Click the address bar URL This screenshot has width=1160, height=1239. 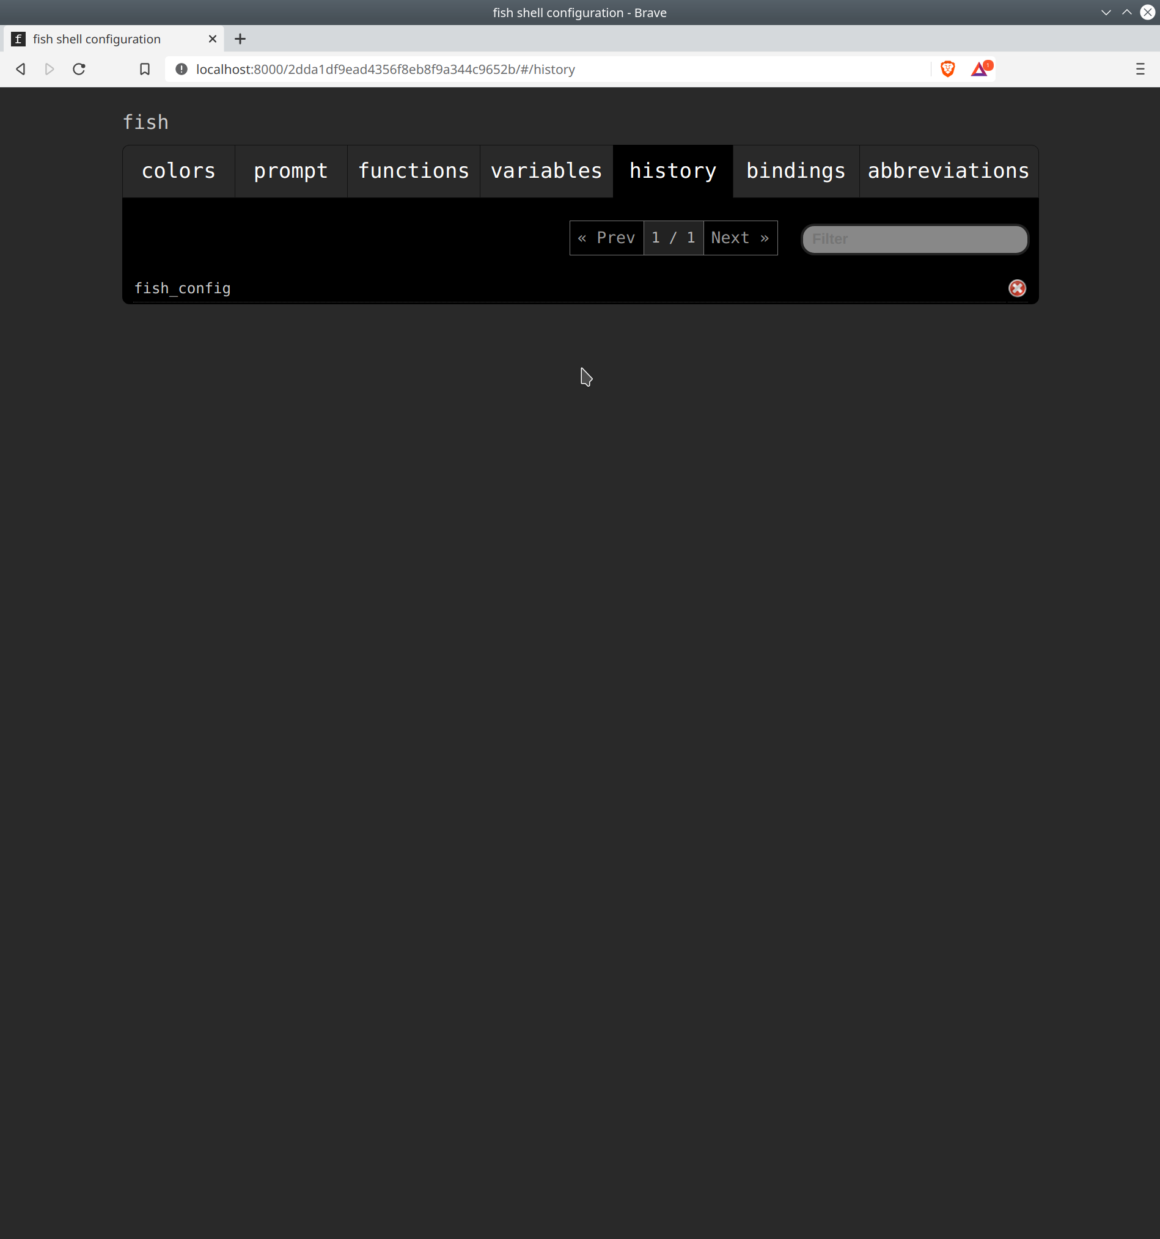click(385, 69)
